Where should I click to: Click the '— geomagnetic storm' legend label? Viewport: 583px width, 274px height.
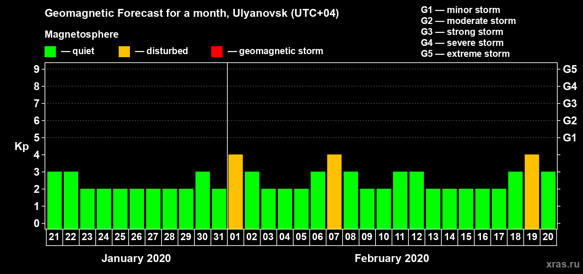point(275,51)
